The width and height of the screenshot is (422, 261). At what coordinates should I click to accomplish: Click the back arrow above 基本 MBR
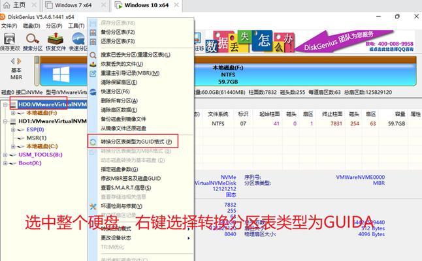click(x=12, y=61)
